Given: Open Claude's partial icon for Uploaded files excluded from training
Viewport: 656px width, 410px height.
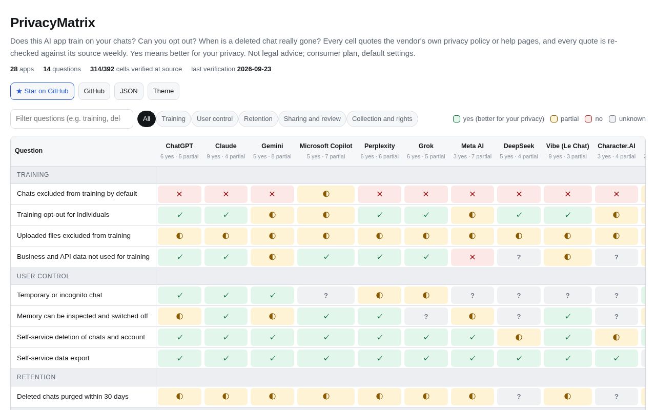Looking at the screenshot, I should click(x=226, y=236).
